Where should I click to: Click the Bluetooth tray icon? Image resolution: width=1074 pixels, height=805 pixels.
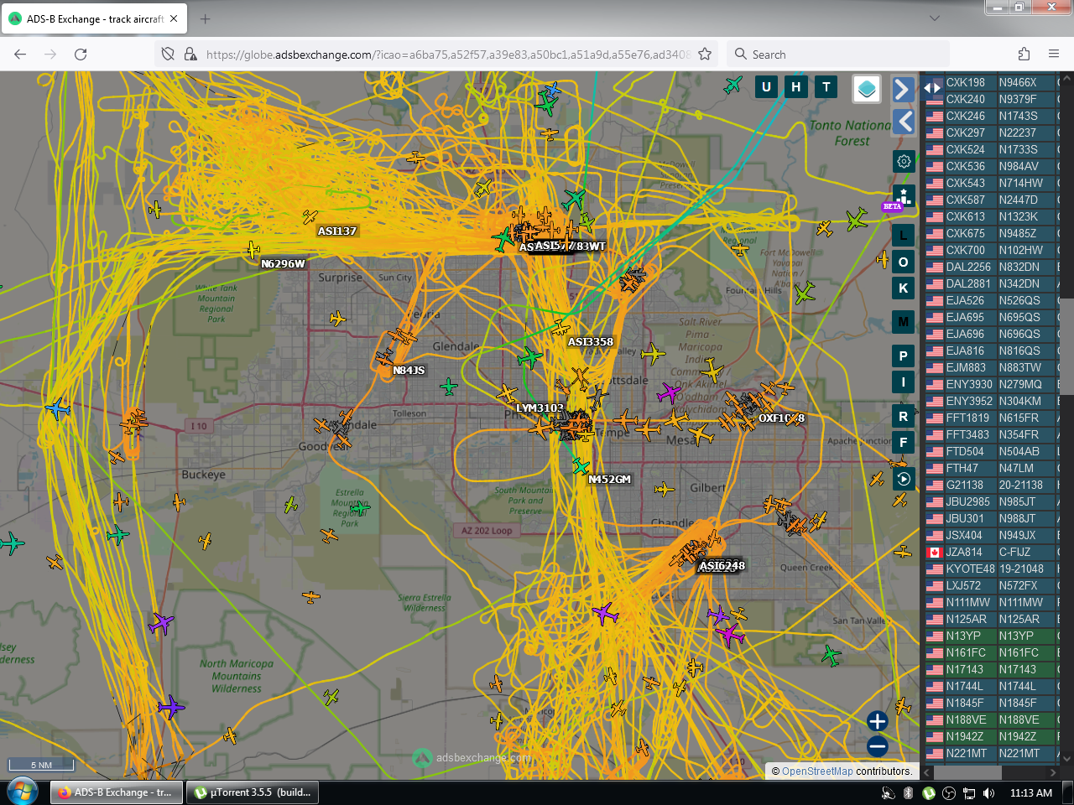[908, 792]
